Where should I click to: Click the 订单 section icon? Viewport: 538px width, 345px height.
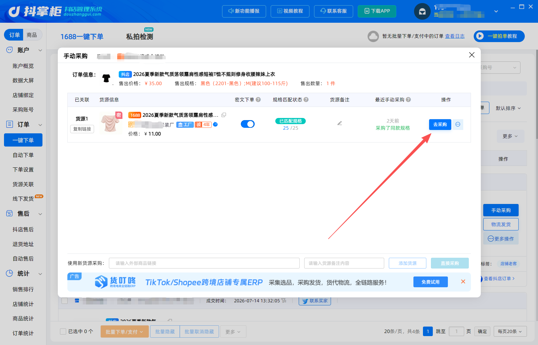pos(10,124)
